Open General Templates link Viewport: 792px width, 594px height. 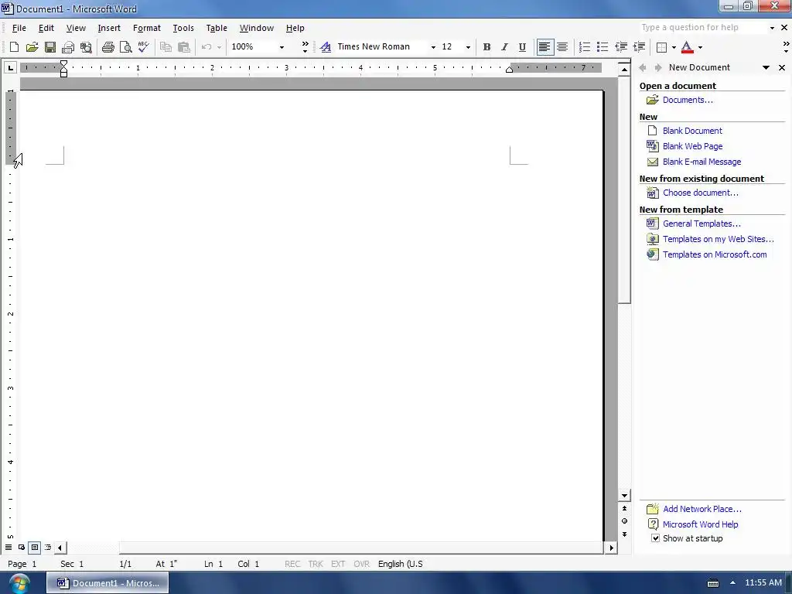[702, 224]
